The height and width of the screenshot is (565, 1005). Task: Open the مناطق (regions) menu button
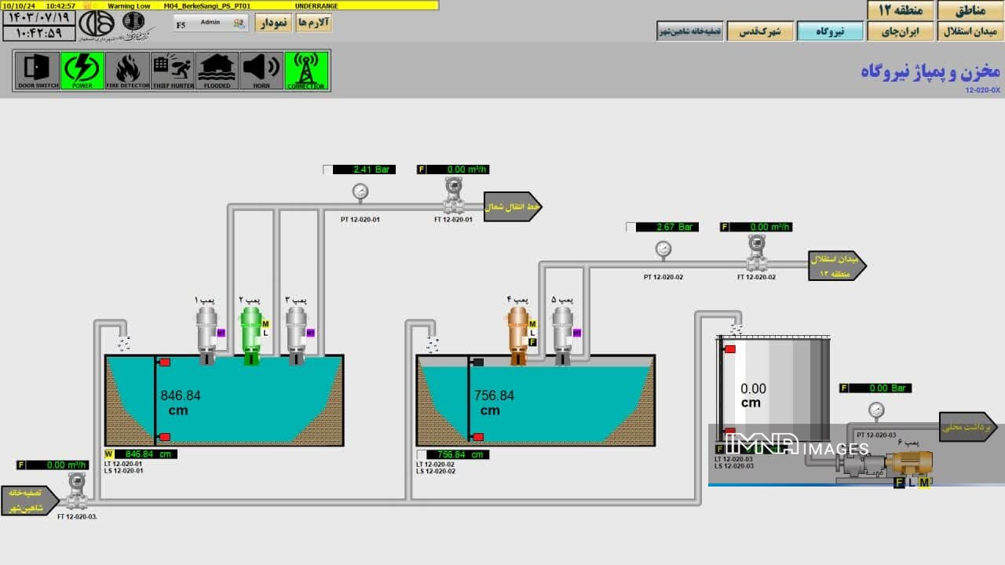click(970, 10)
